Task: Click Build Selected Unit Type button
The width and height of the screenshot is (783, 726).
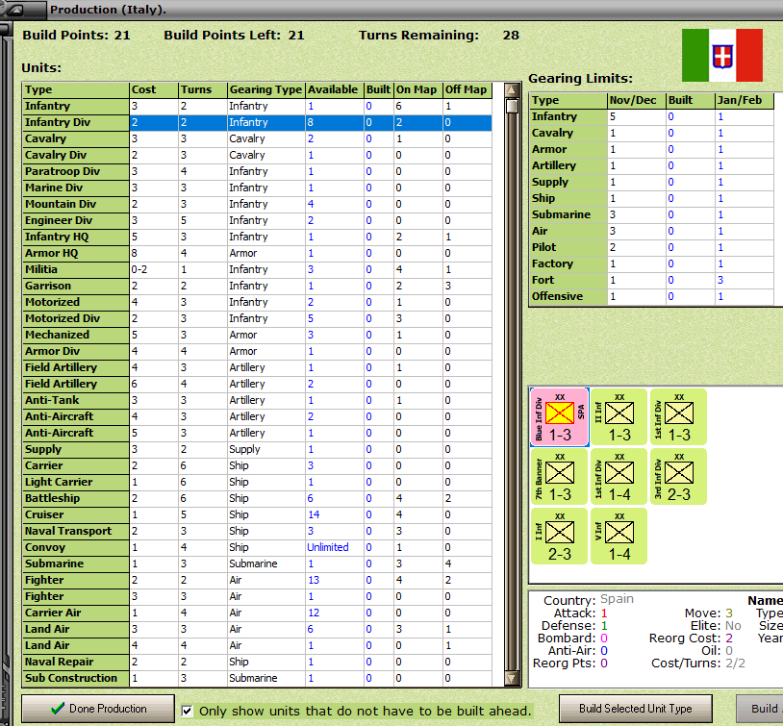Action: (x=636, y=709)
